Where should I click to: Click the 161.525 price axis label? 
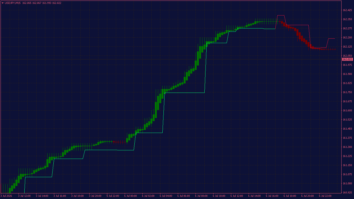pos(347,120)
